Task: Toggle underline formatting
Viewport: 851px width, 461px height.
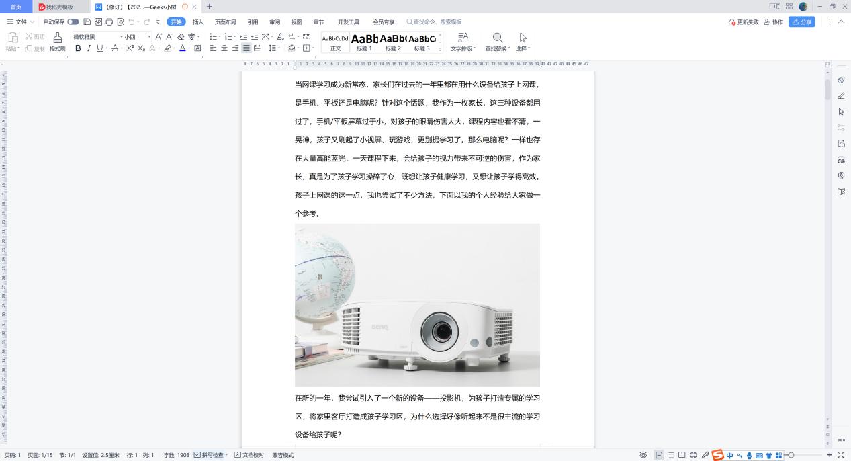Action: [99, 48]
